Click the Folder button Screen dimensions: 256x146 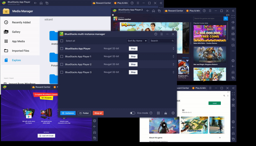click(84, 113)
